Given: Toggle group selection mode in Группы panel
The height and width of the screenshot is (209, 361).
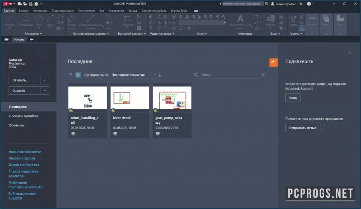Looking at the screenshot, I should [301, 28].
